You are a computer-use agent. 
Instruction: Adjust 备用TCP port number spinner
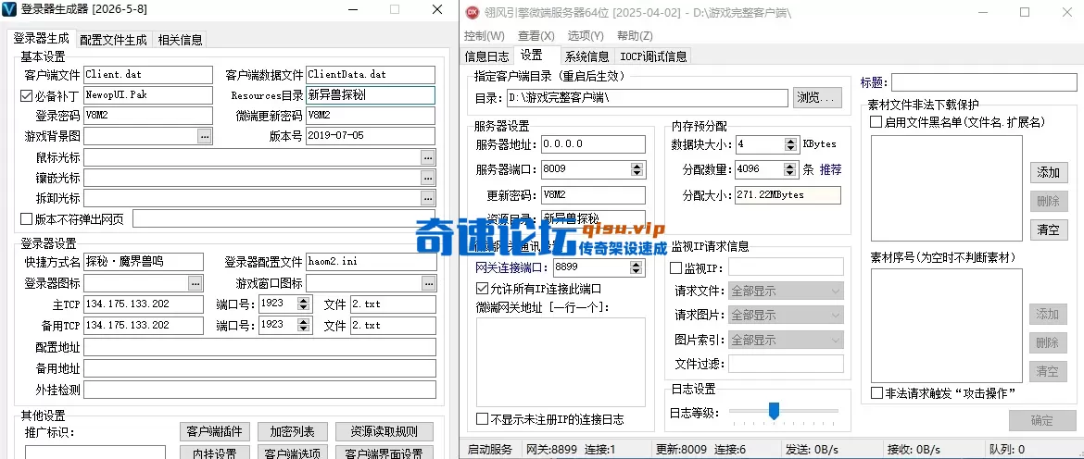[303, 325]
